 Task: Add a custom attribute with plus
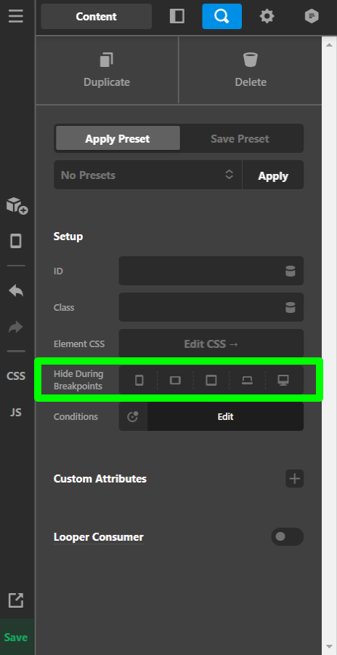294,478
